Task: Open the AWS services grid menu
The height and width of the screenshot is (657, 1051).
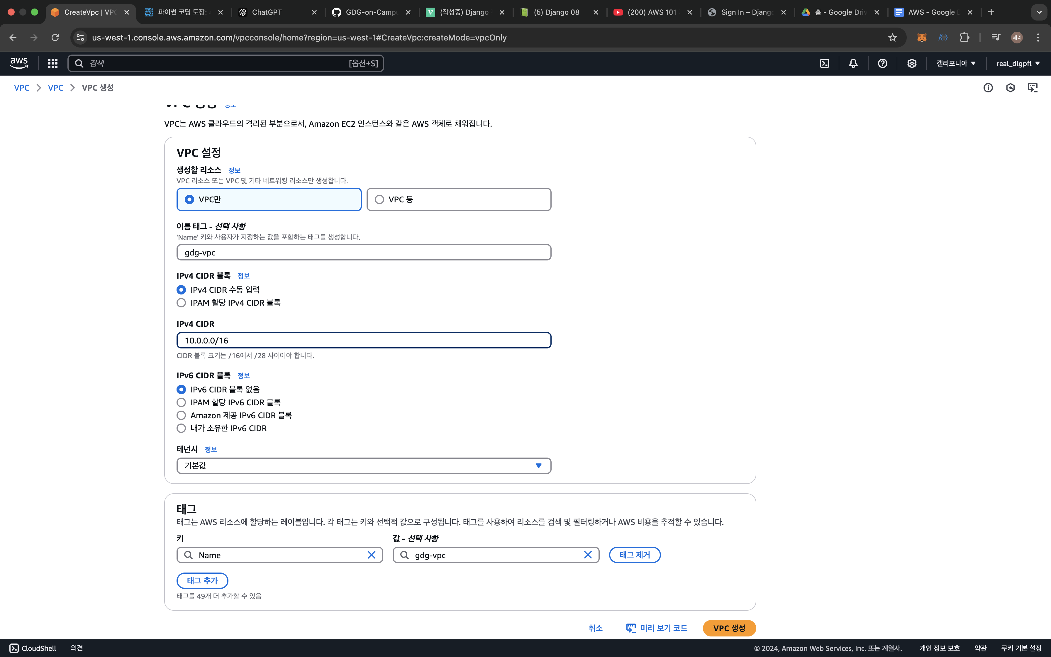Action: (52, 63)
